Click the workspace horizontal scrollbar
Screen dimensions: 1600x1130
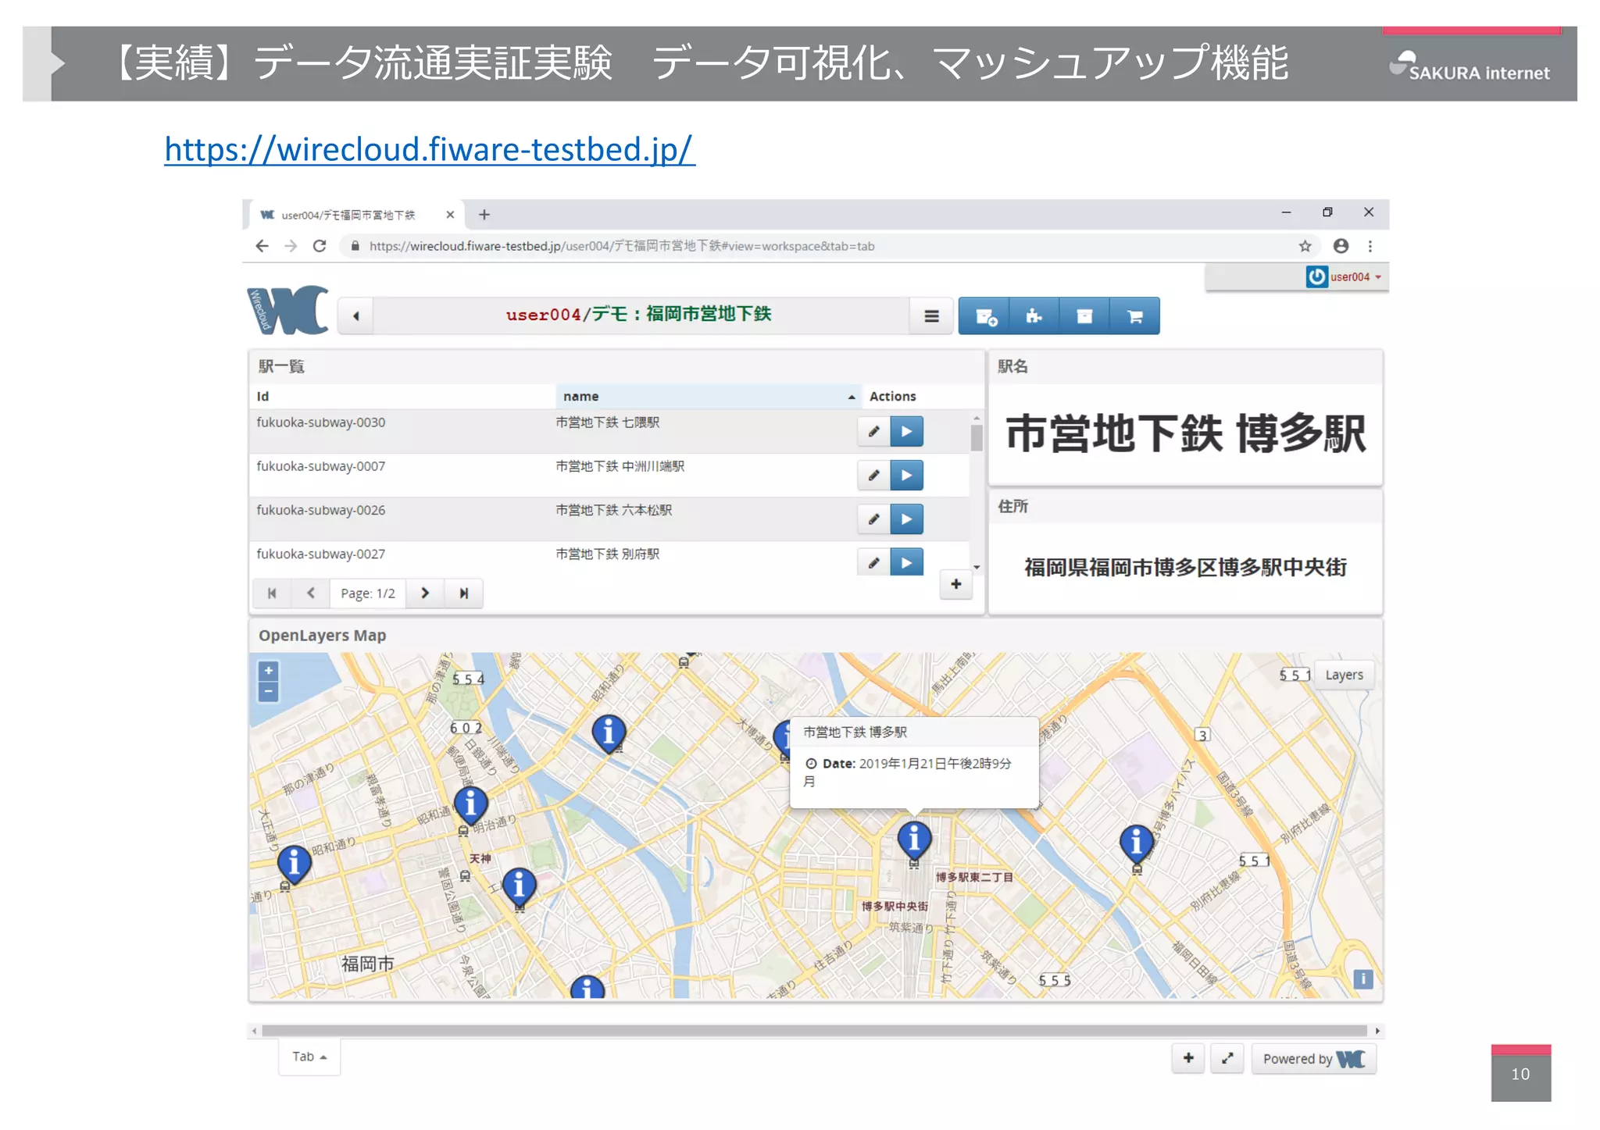[x=814, y=1031]
